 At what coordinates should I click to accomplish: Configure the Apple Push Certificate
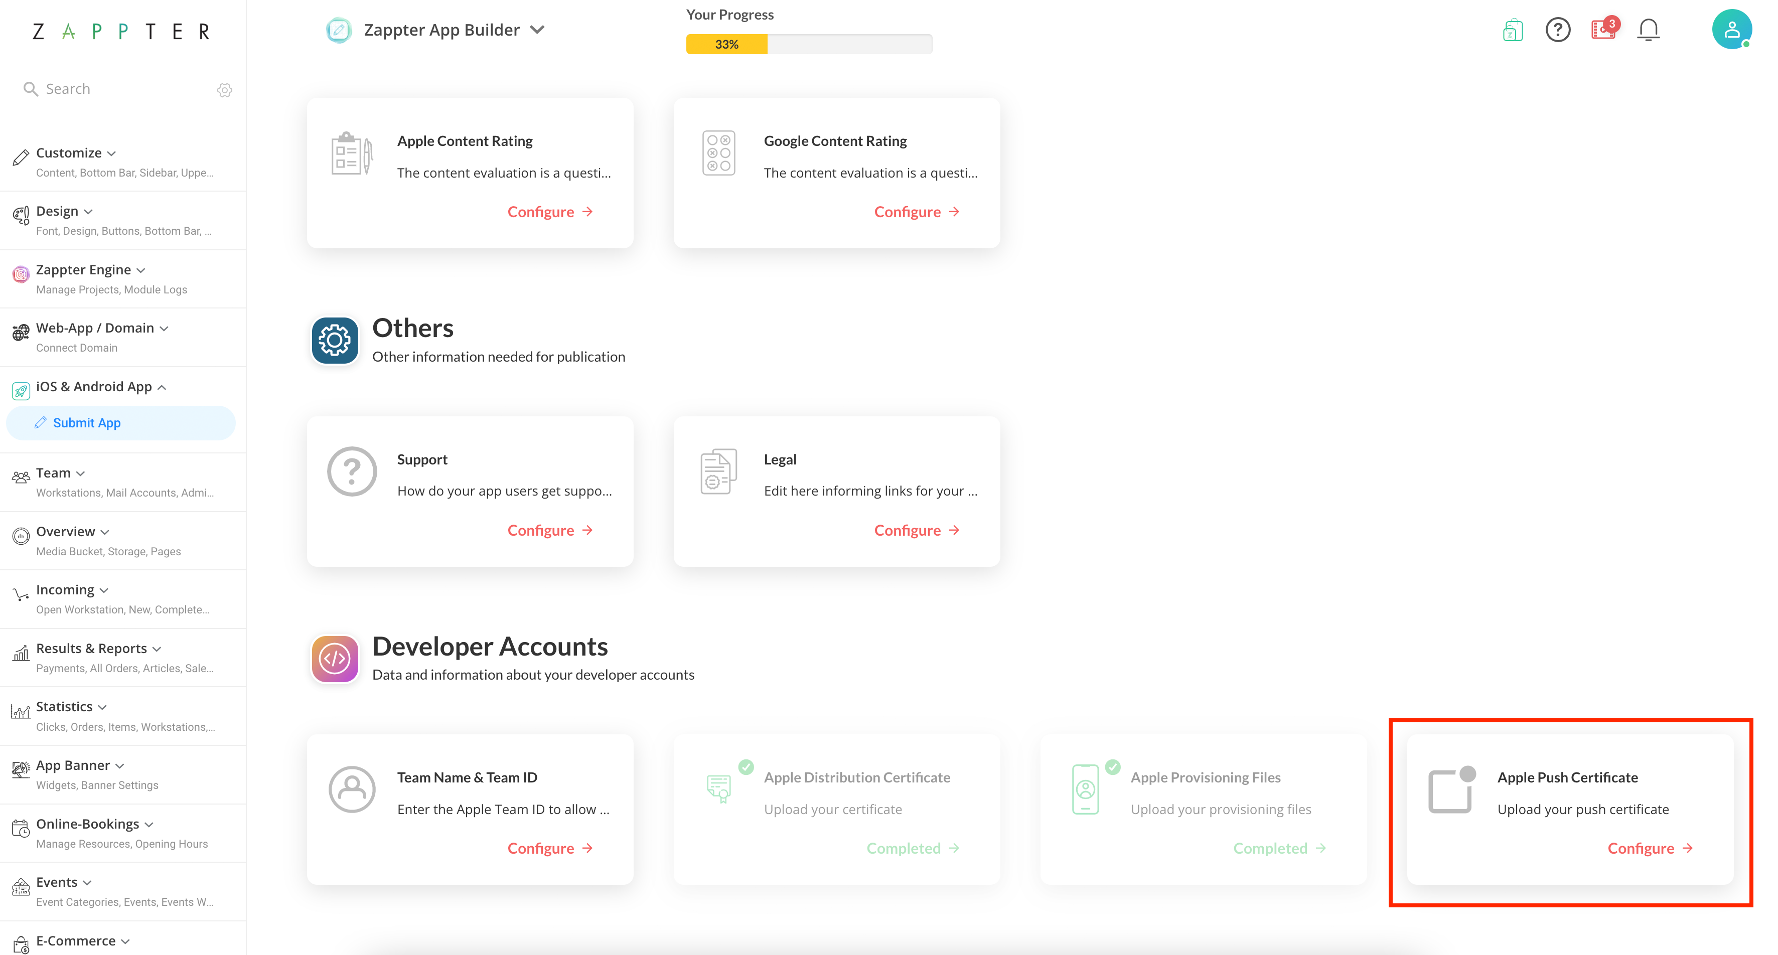pyautogui.click(x=1650, y=848)
